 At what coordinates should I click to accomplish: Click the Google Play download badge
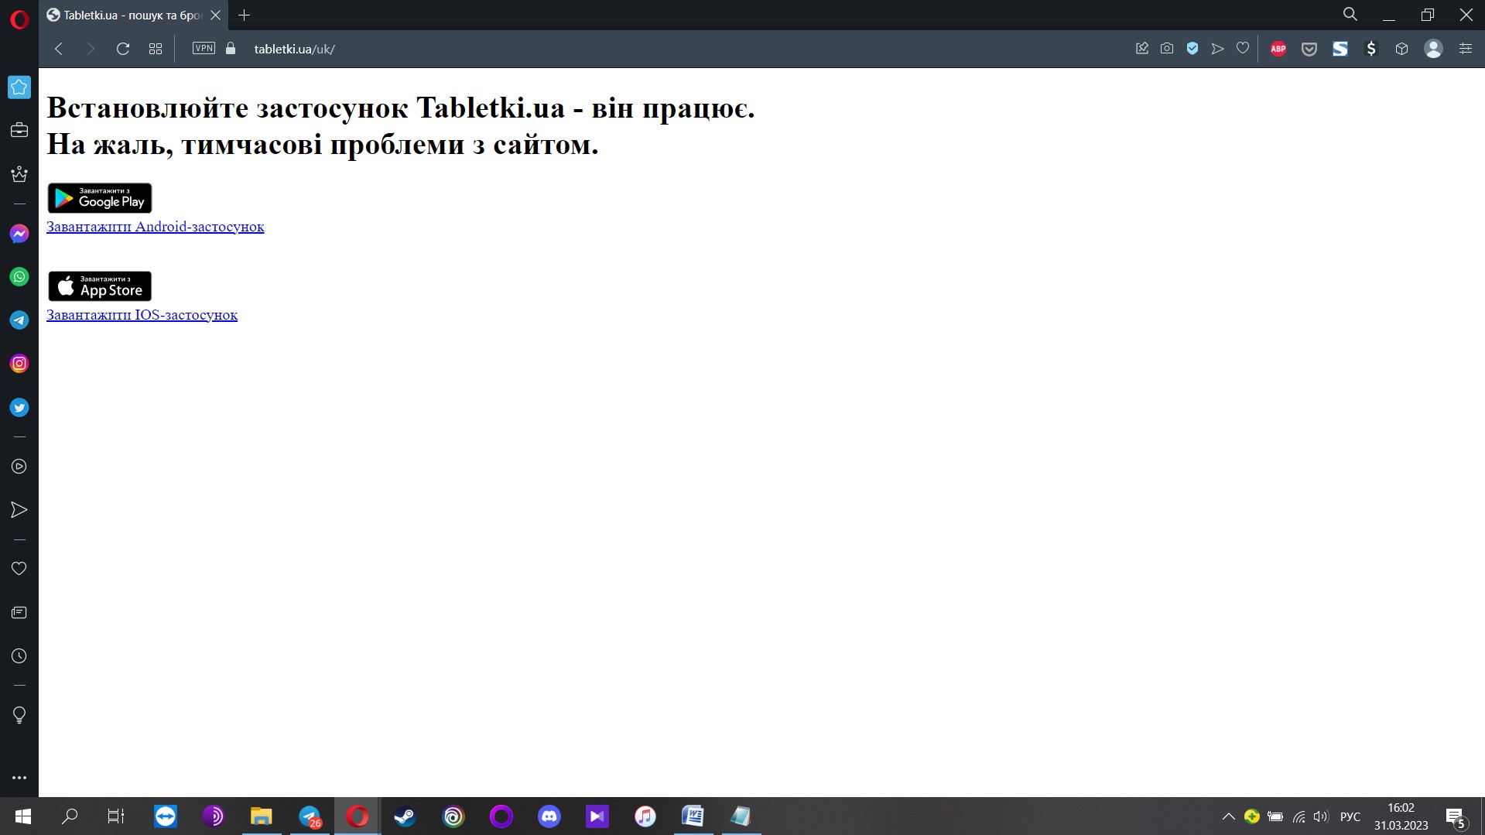(100, 198)
